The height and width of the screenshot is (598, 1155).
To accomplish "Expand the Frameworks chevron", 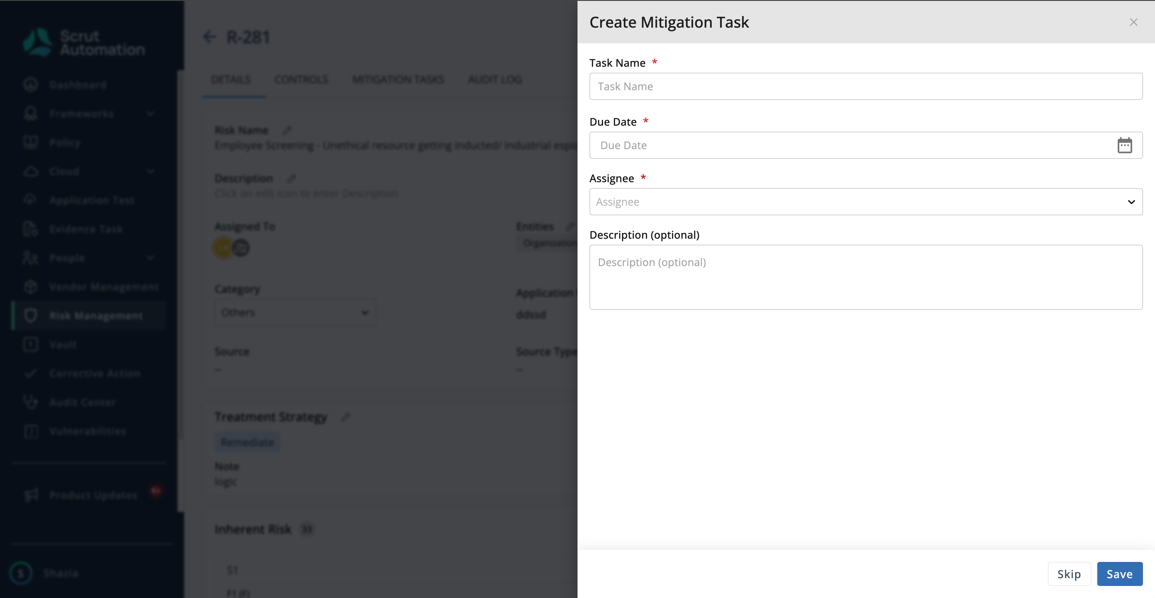I will pyautogui.click(x=151, y=113).
